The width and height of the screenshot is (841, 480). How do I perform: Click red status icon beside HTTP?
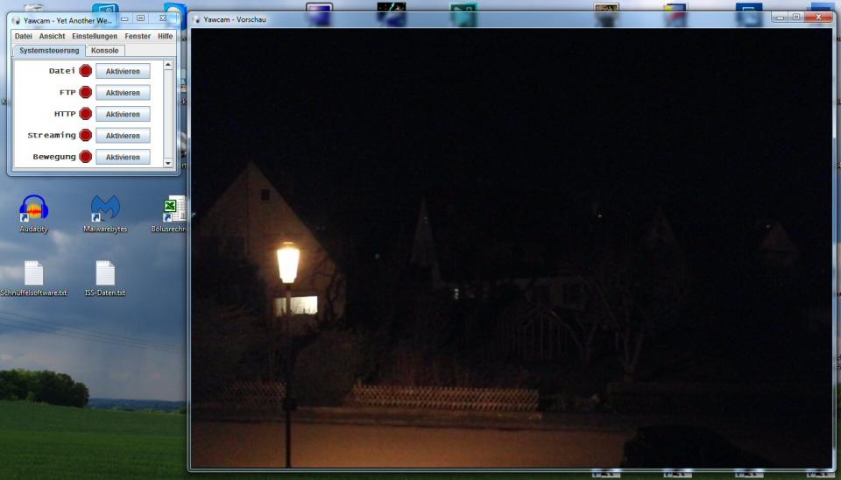tap(86, 114)
